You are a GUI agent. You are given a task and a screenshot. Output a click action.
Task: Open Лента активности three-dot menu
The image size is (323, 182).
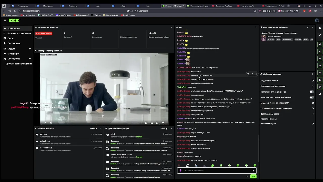click(101, 129)
